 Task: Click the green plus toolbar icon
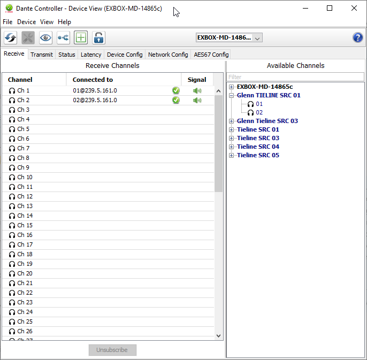pos(81,37)
